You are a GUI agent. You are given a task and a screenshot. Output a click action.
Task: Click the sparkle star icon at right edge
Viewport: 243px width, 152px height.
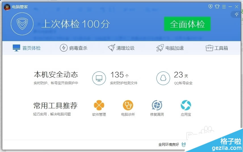tap(236, 14)
